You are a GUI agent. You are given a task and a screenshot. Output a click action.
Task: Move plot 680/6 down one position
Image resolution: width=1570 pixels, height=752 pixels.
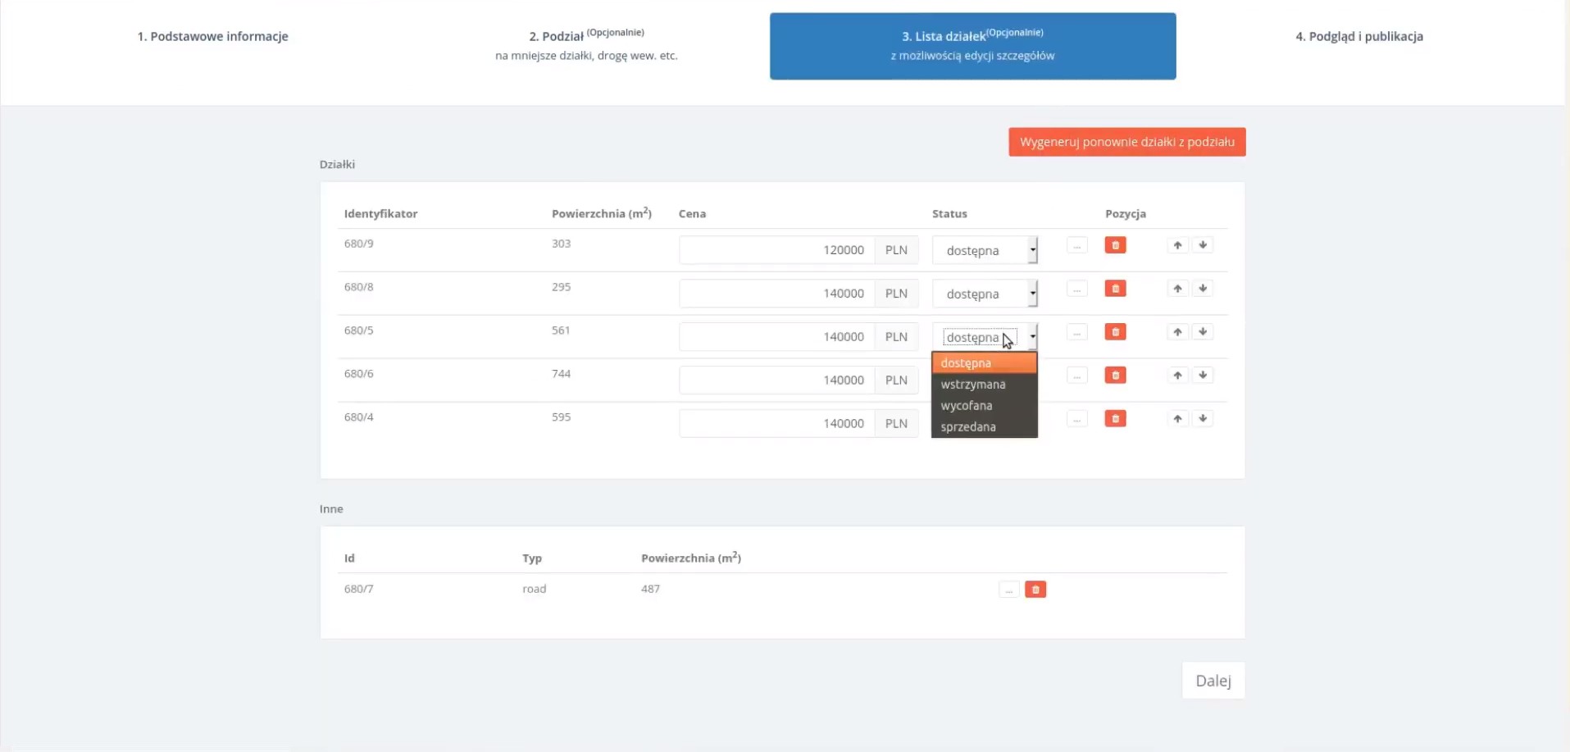click(1202, 376)
